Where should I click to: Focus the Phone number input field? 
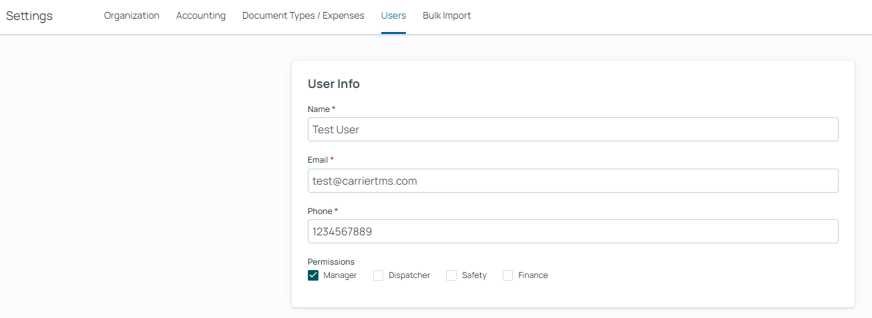pyautogui.click(x=573, y=231)
